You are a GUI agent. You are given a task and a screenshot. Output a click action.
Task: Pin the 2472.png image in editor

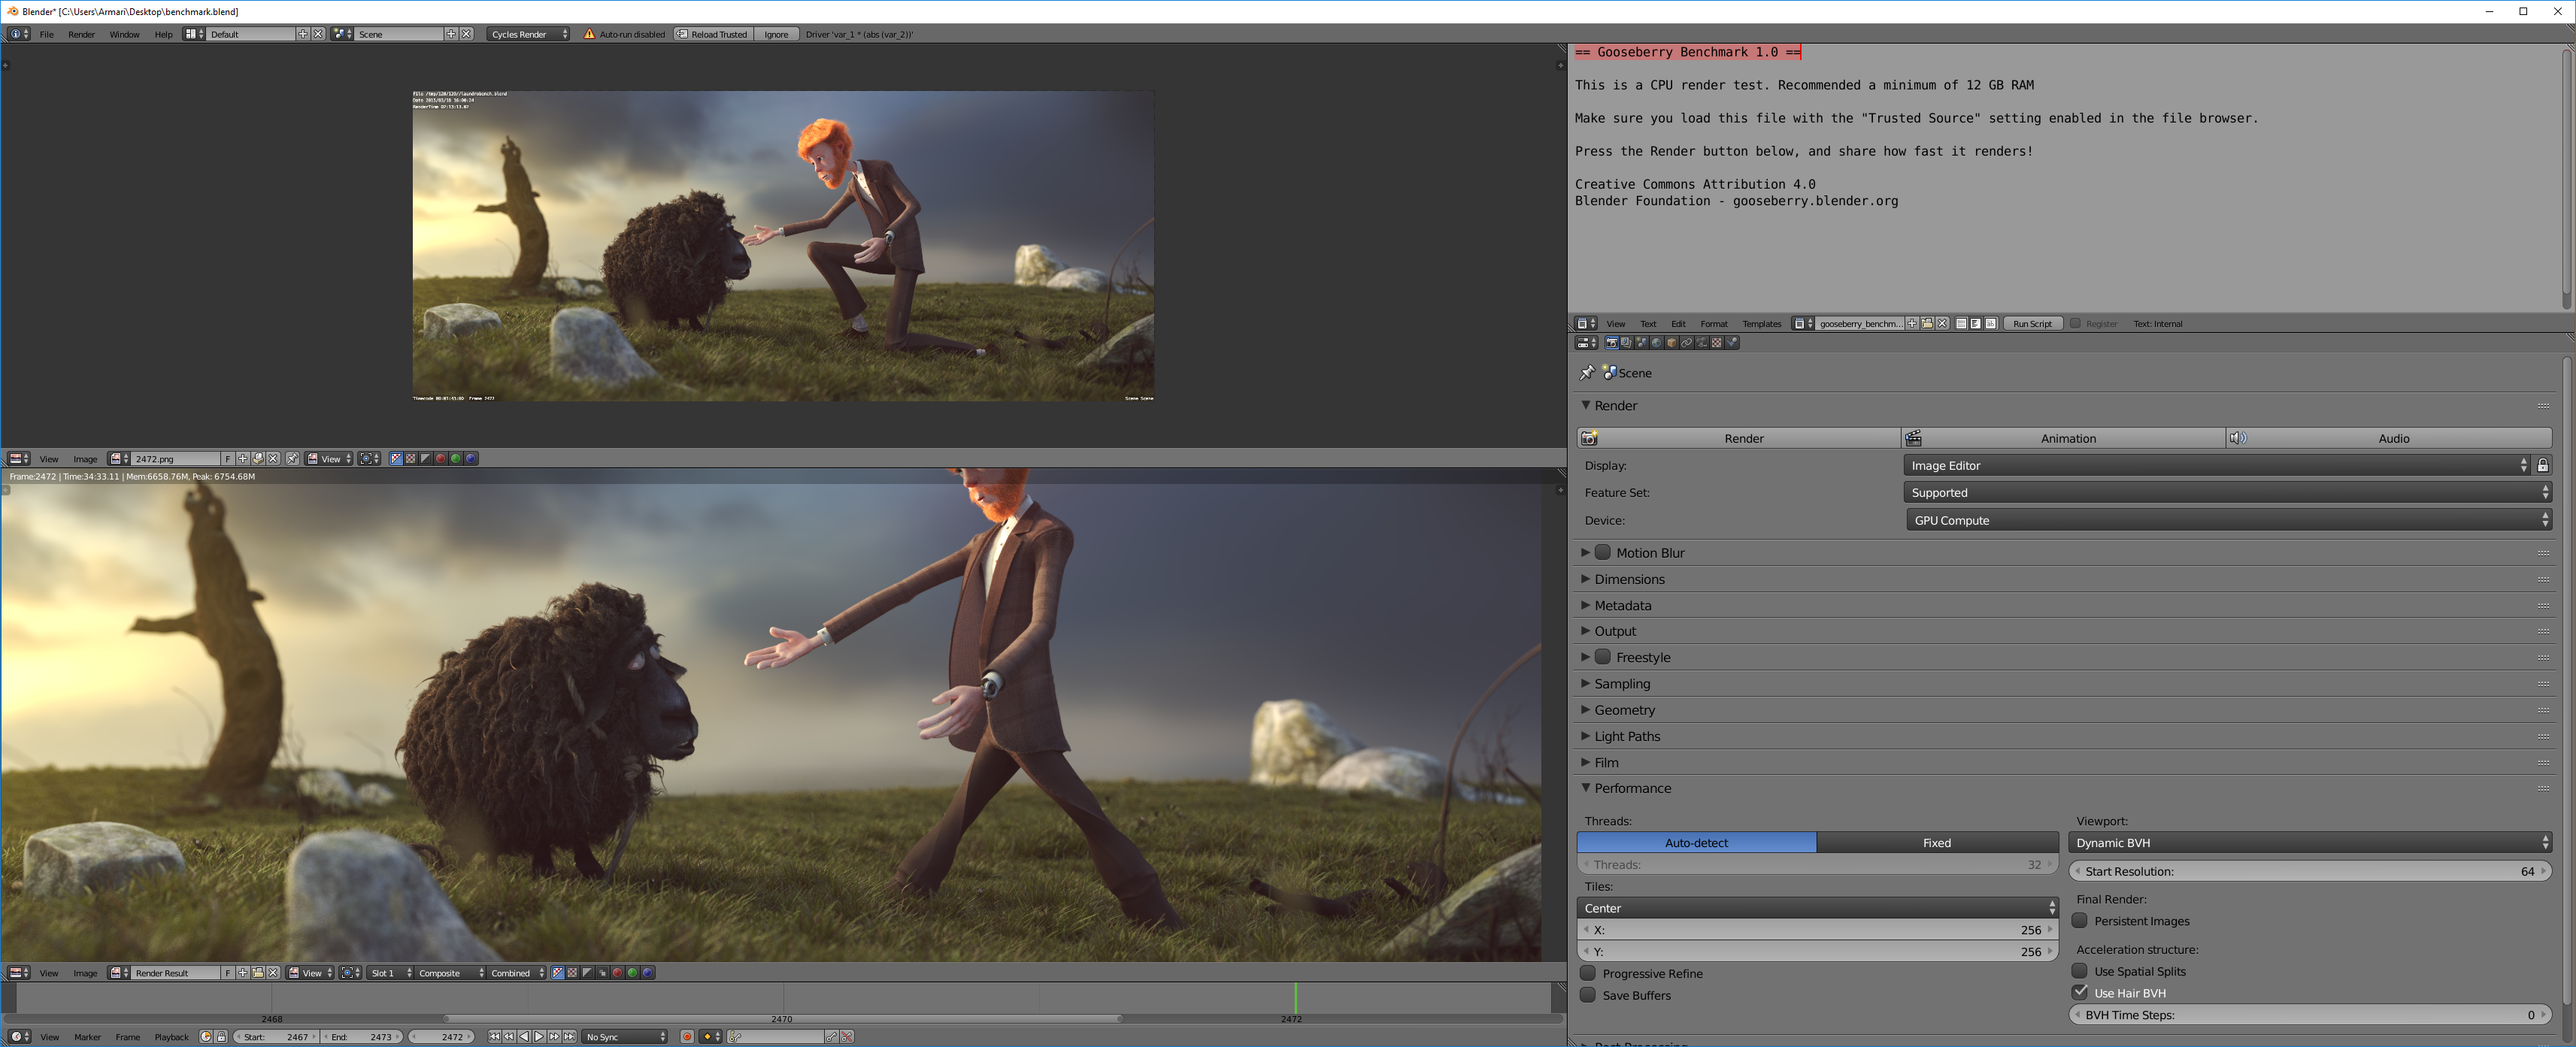[293, 459]
